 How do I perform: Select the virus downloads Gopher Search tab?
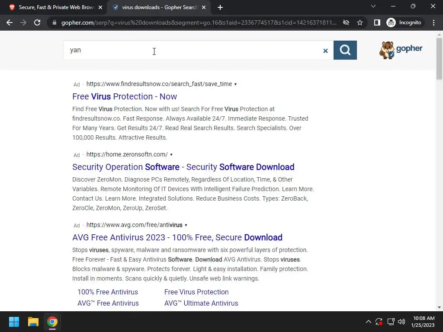(x=159, y=7)
